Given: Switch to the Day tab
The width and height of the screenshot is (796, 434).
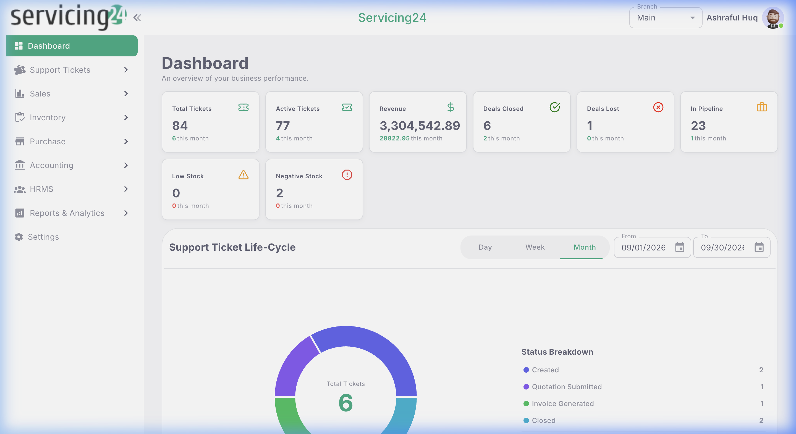Looking at the screenshot, I should click(x=485, y=247).
